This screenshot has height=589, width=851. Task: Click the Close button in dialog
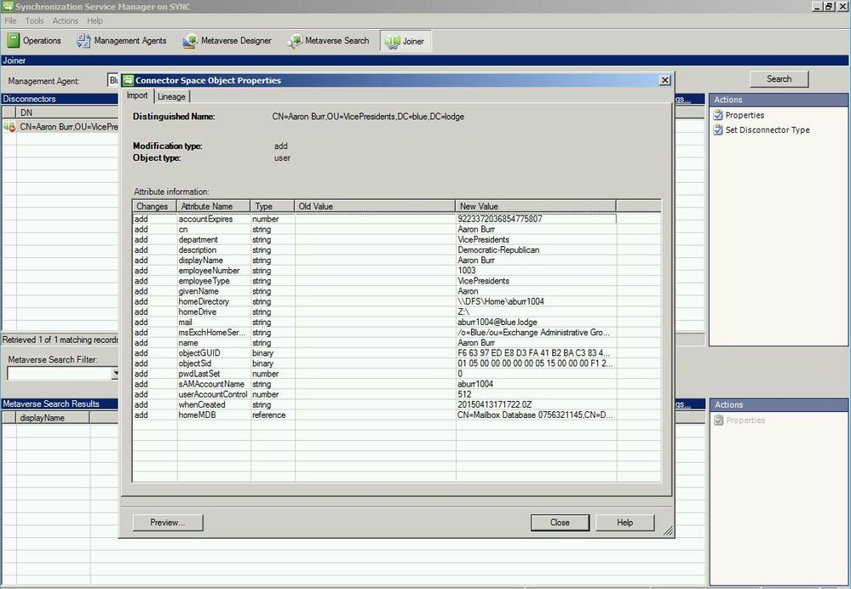(x=560, y=523)
